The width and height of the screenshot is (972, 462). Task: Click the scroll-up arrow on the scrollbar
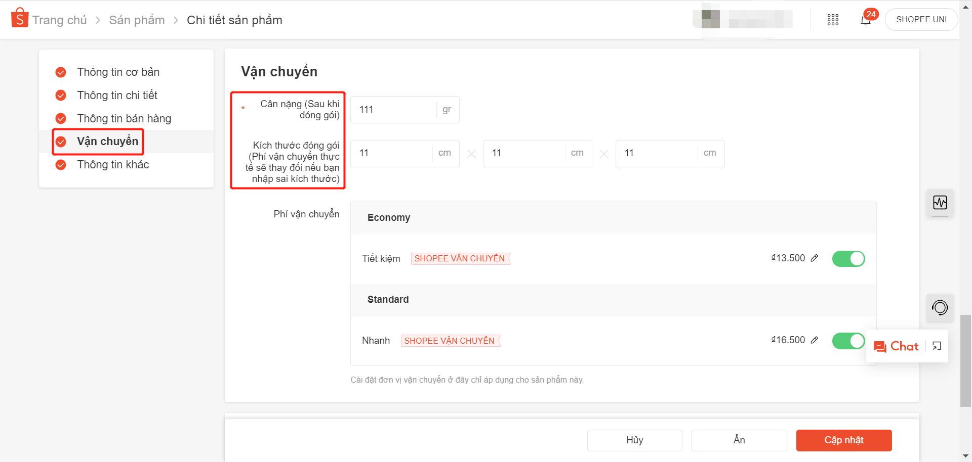[x=966, y=7]
